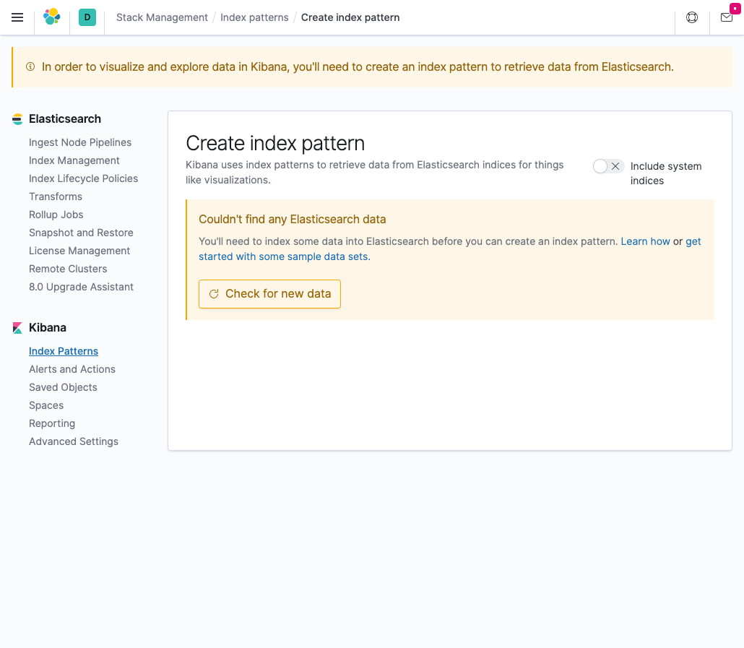Screen dimensions: 744x648
Task: Toggle the Include system indices switch
Action: tap(608, 166)
